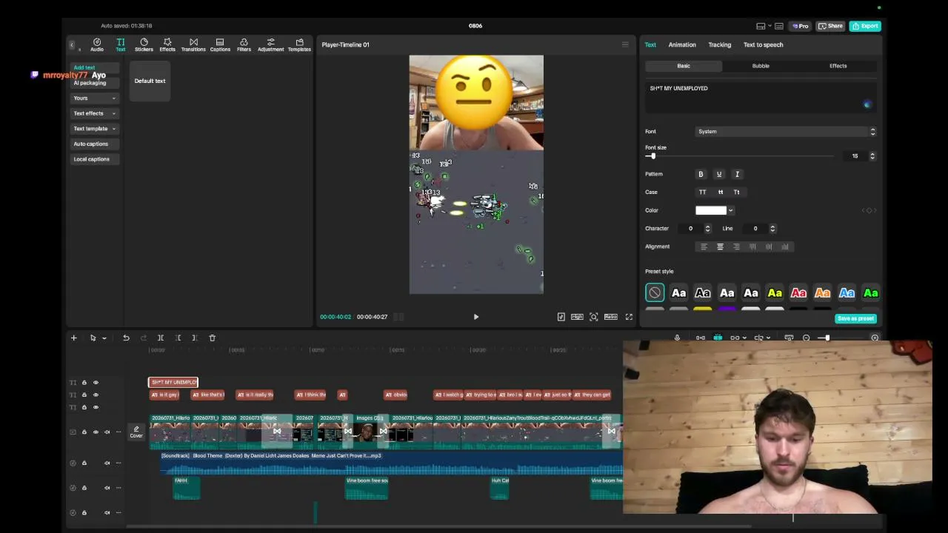Click the undo arrow in timeline toolbar
The width and height of the screenshot is (948, 533).
pos(126,338)
